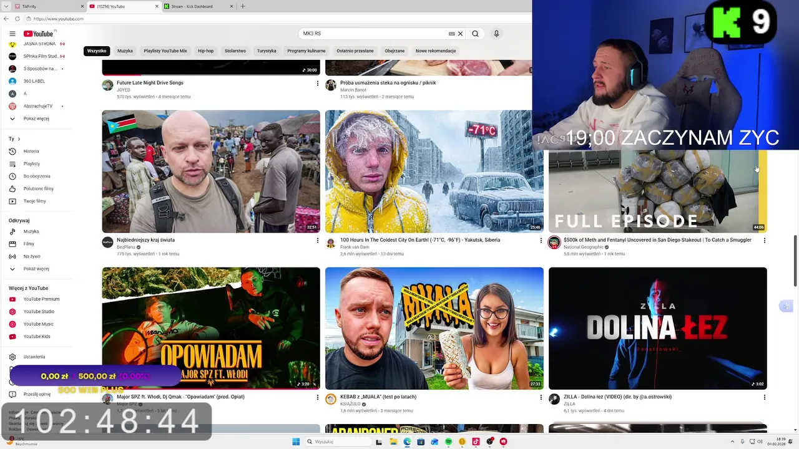Open Muzyka under Odkrywaj section
Viewport: 799px width, 449px height.
pyautogui.click(x=31, y=231)
